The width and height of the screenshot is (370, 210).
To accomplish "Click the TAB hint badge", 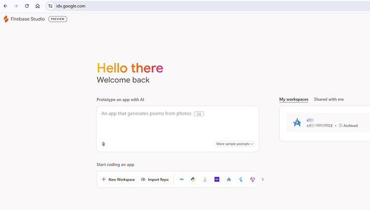I will 199,114.
